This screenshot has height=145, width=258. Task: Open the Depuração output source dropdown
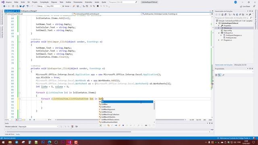coord(38,126)
